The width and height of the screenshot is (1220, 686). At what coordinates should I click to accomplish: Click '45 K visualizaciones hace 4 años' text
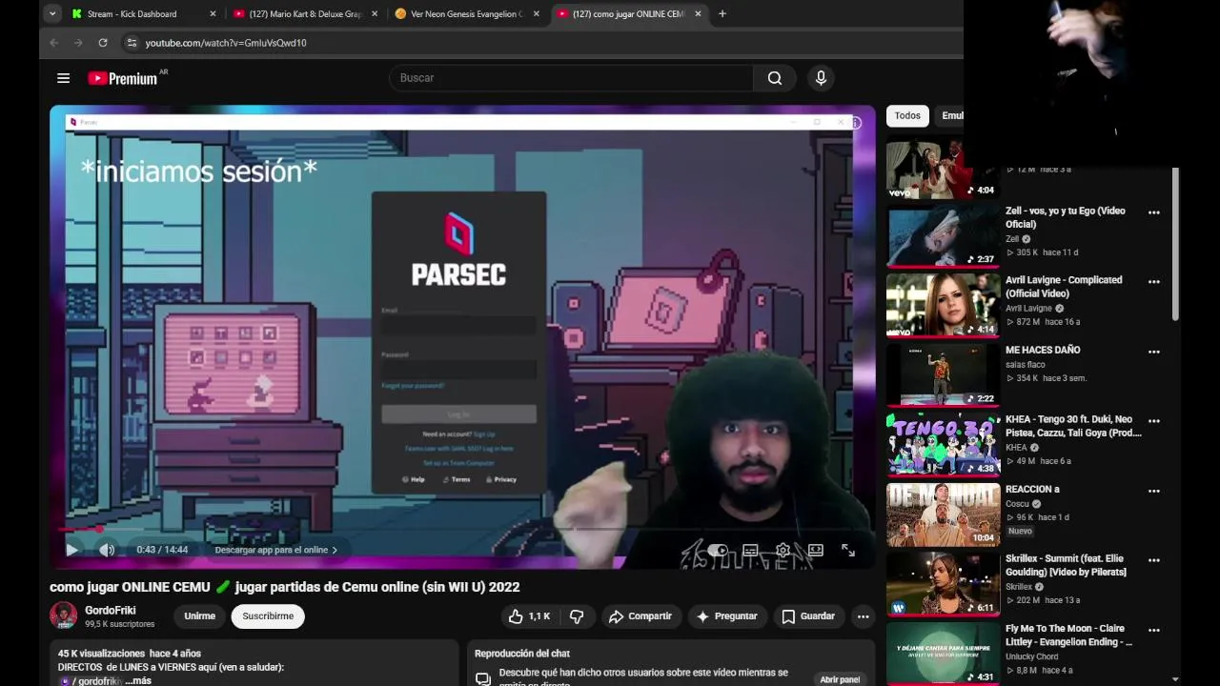[130, 654]
